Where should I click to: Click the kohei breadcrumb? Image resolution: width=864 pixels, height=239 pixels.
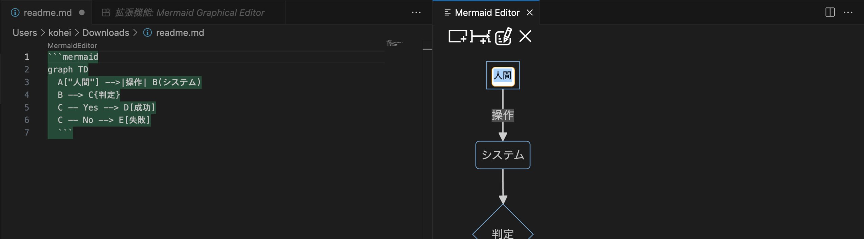(x=60, y=33)
